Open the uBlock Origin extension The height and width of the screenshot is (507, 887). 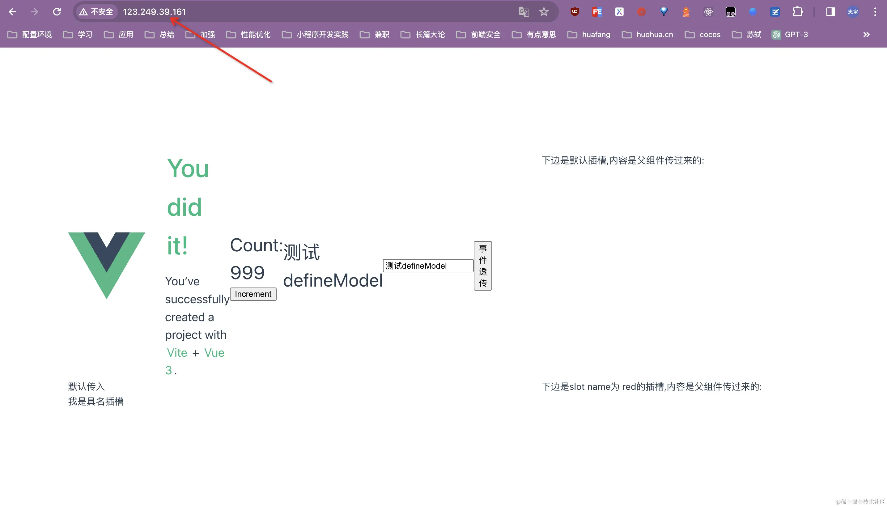tap(575, 12)
